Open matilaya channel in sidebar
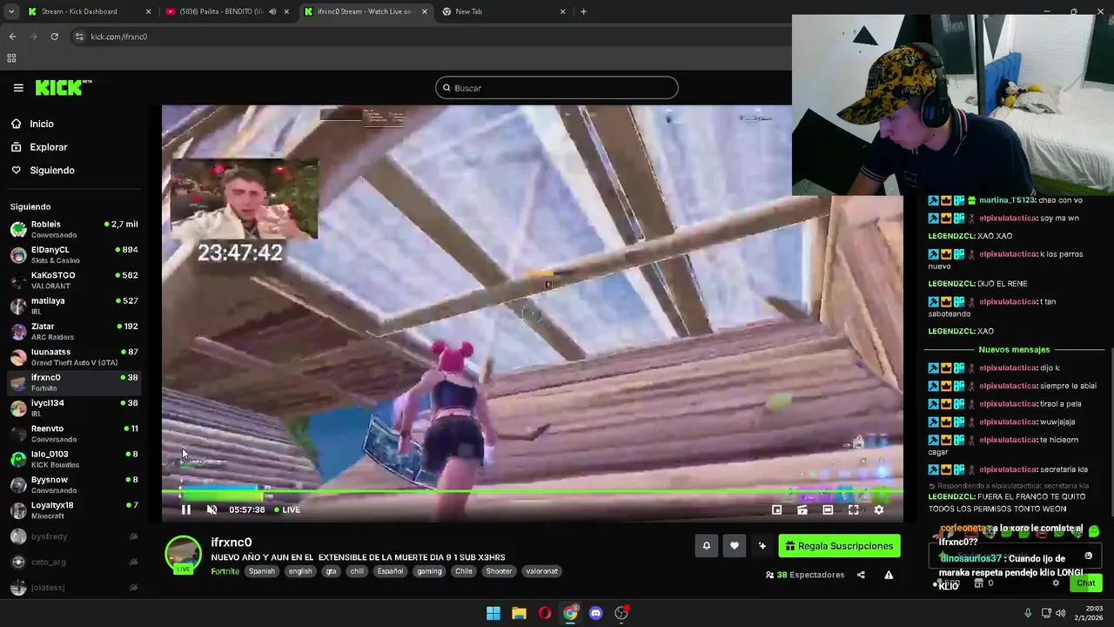The image size is (1114, 627). pos(74,306)
